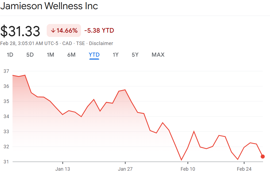Open the 6M chart view
The image size is (270, 175).
pyautogui.click(x=71, y=55)
